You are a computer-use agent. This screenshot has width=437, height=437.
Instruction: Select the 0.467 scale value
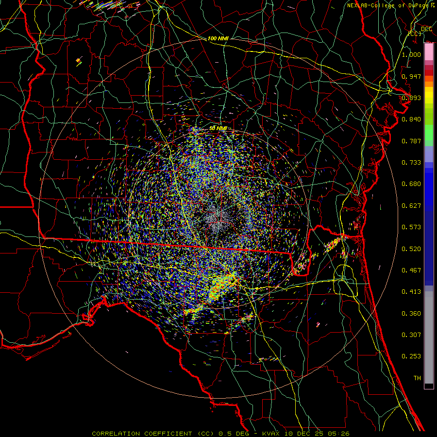tap(411, 270)
